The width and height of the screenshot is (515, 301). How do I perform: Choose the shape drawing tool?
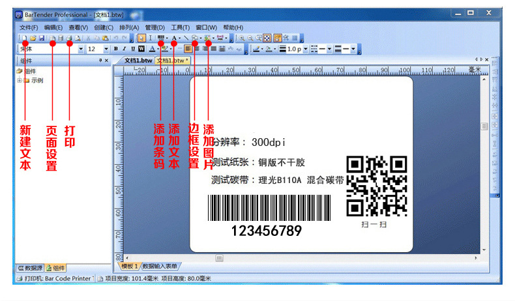(x=194, y=38)
